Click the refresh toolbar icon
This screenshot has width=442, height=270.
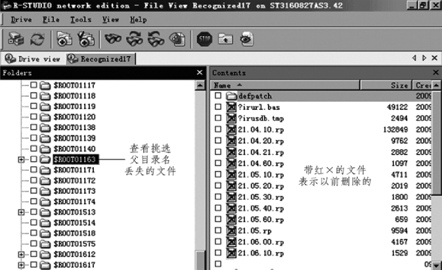(x=37, y=39)
